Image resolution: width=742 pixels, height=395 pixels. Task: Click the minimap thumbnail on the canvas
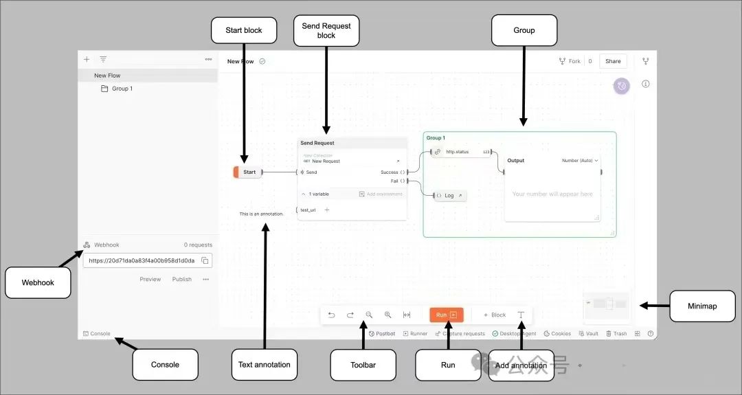[x=606, y=304]
